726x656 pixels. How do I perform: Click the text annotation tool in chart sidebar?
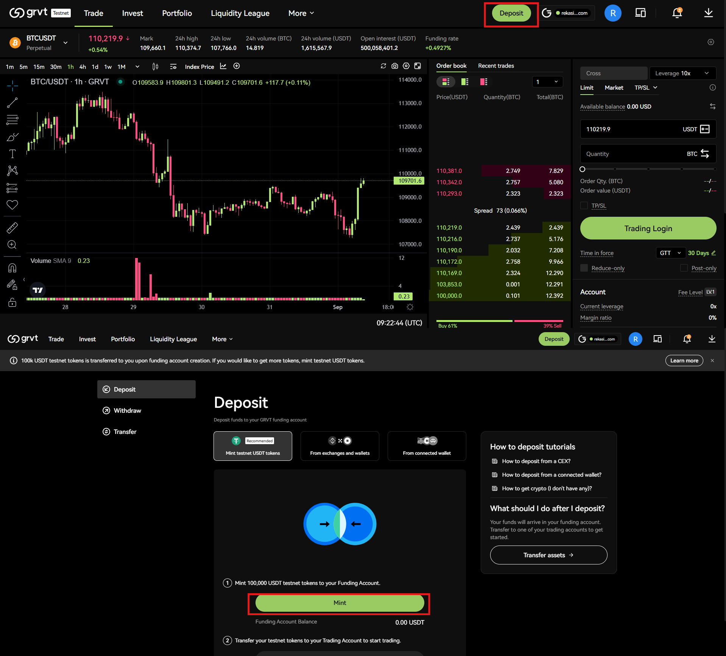click(x=12, y=154)
